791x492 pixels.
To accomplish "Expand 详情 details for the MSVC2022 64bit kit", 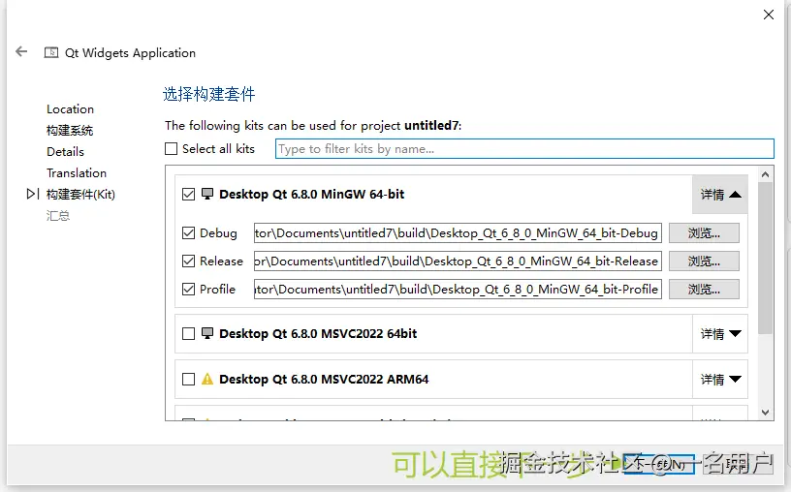I will point(720,334).
